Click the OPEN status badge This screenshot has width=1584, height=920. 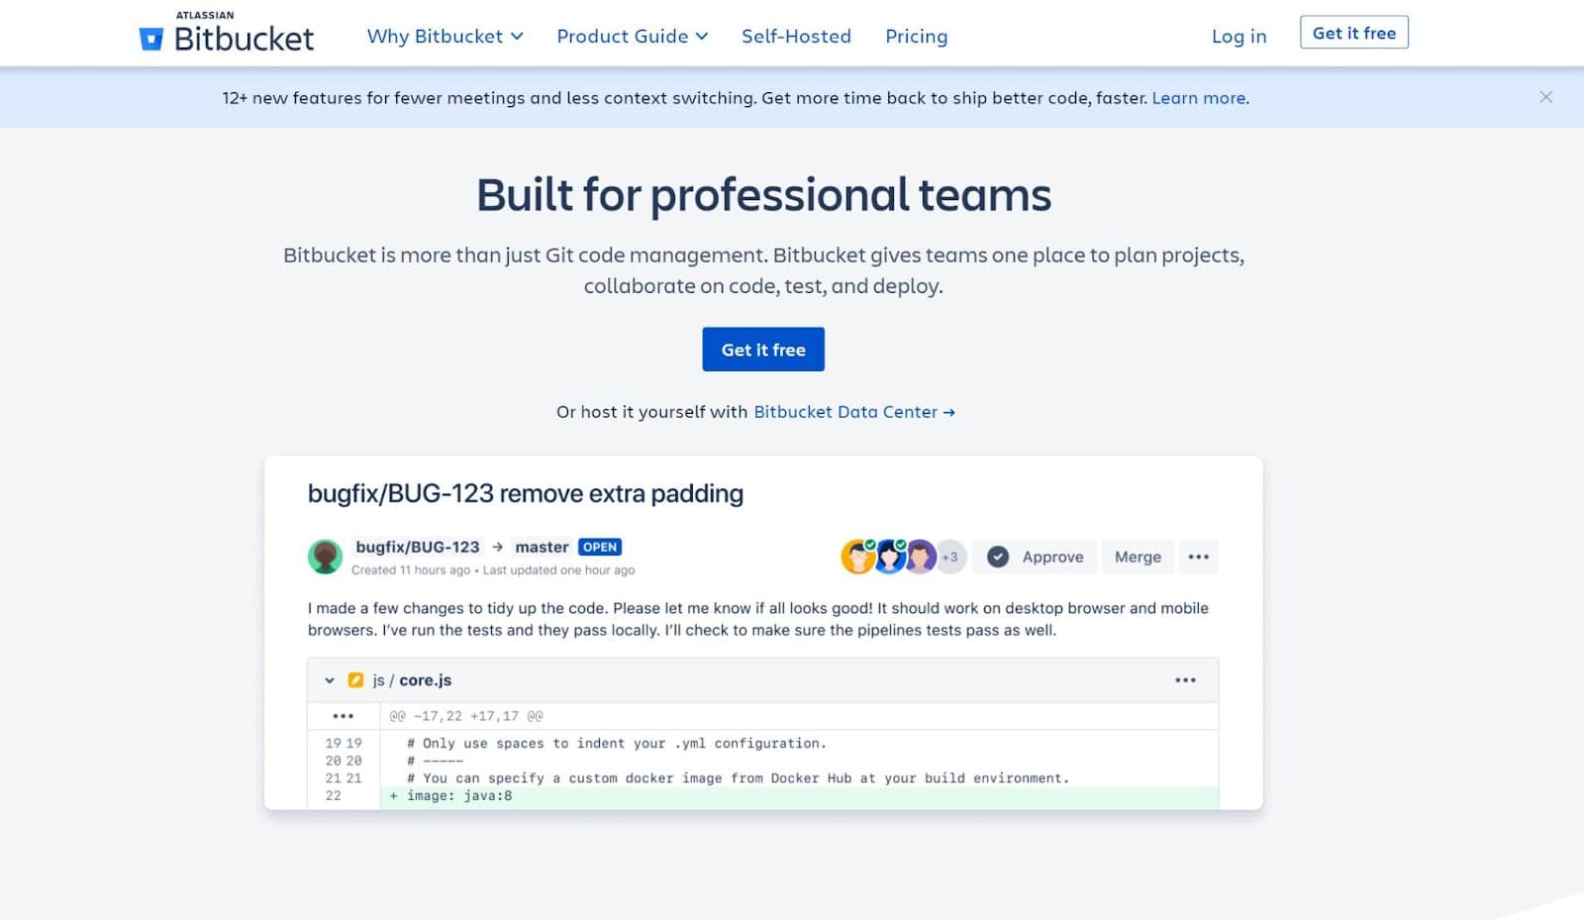click(x=601, y=547)
